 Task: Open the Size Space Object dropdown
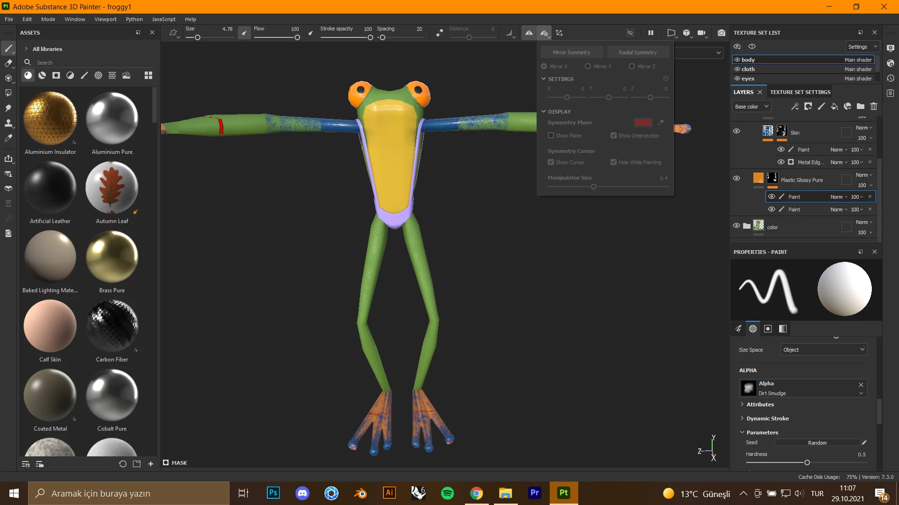(824, 350)
